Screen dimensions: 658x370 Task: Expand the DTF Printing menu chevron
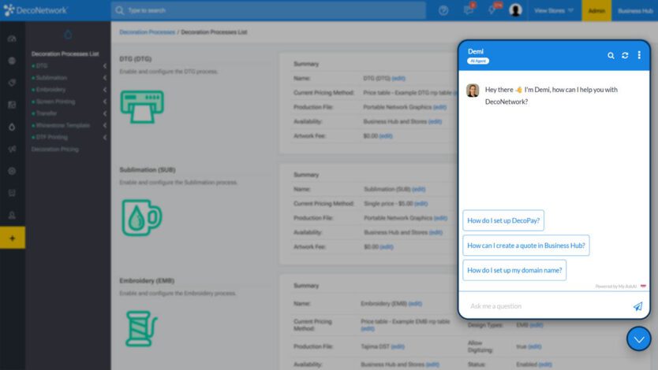click(x=104, y=137)
